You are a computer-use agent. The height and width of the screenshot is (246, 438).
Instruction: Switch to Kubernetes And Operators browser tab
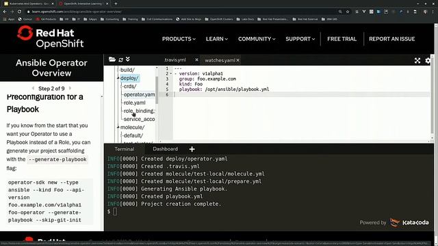(x=28, y=3)
